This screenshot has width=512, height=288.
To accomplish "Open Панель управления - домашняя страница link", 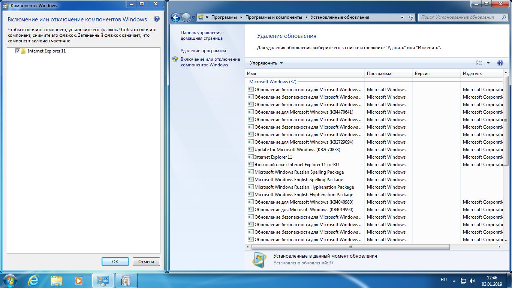I will click(x=202, y=36).
